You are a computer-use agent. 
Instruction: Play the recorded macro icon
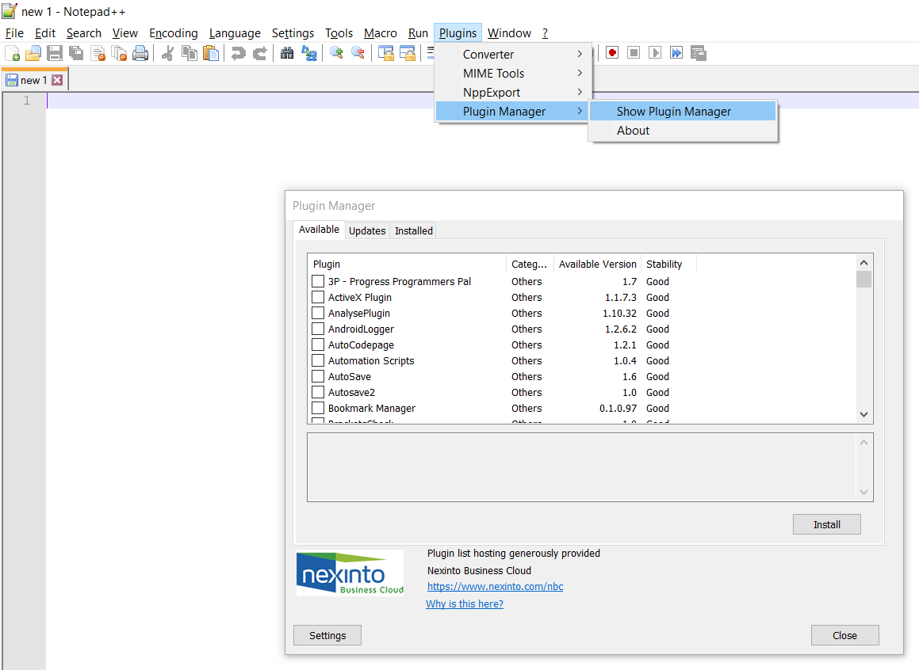tap(653, 52)
